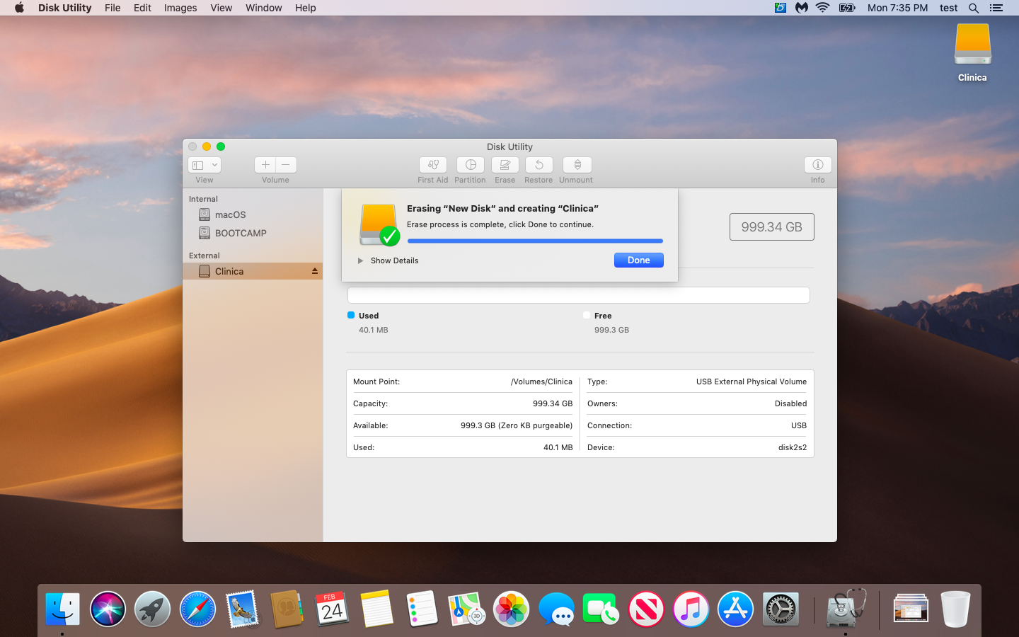Open System Preferences from the Dock
1019x637 pixels.
point(781,609)
